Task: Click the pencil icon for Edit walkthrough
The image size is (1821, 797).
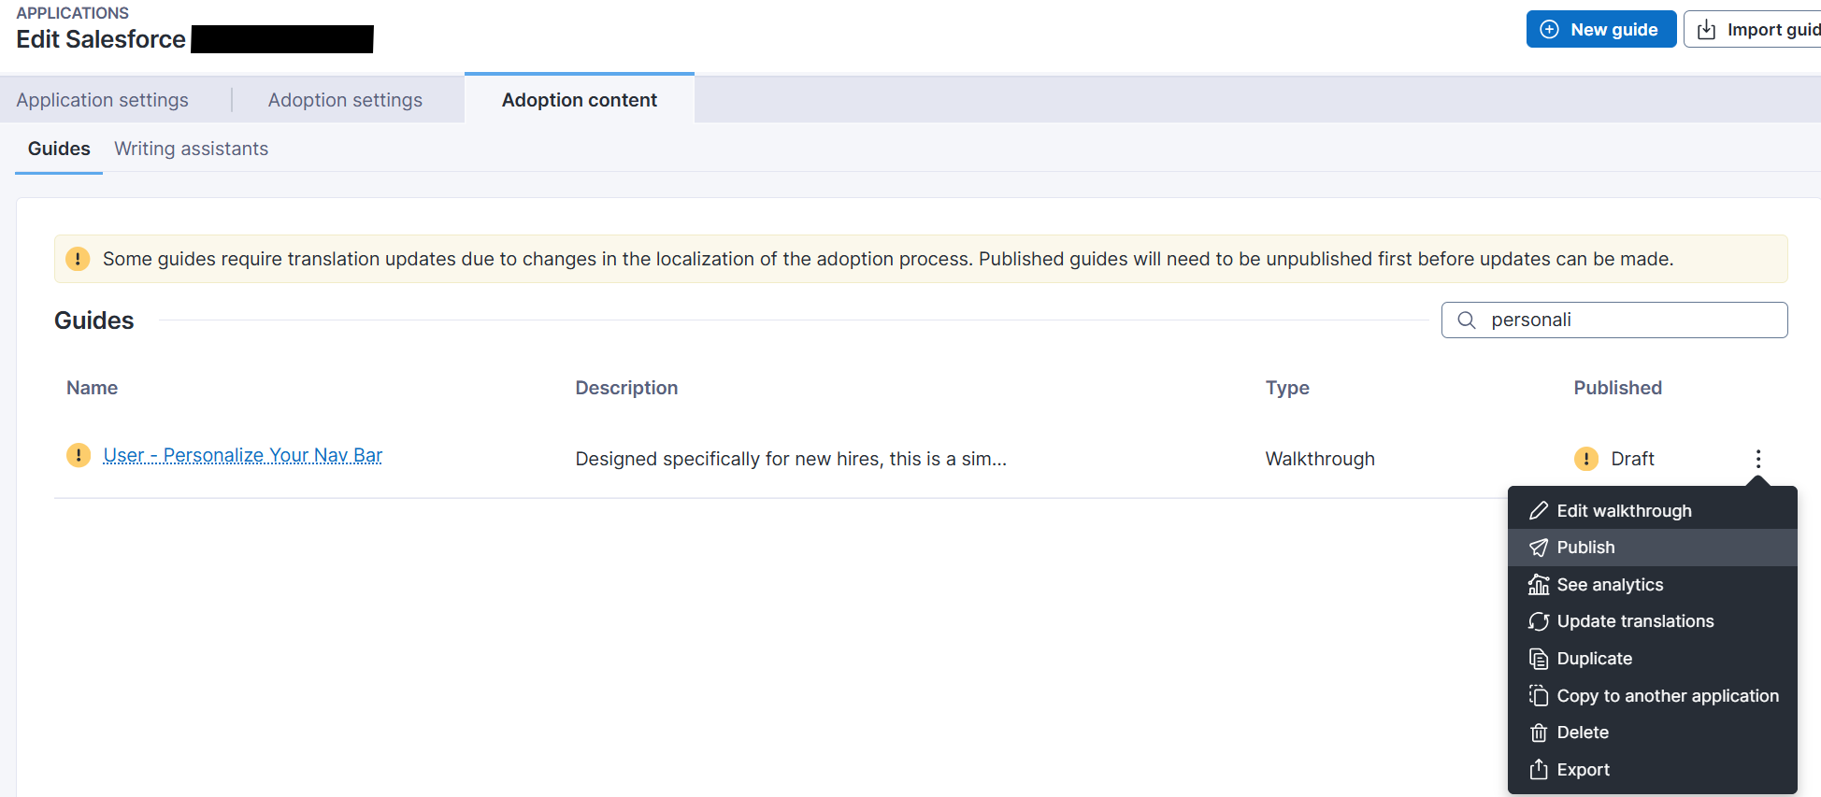Action: (x=1538, y=511)
